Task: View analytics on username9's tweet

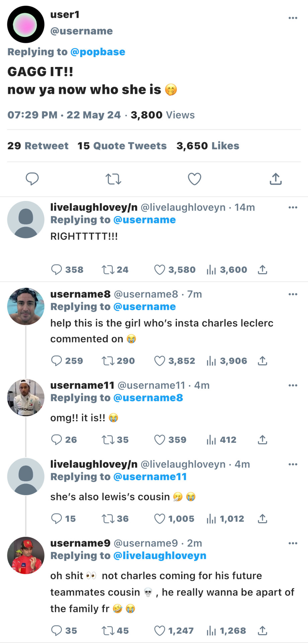Action: (211, 631)
